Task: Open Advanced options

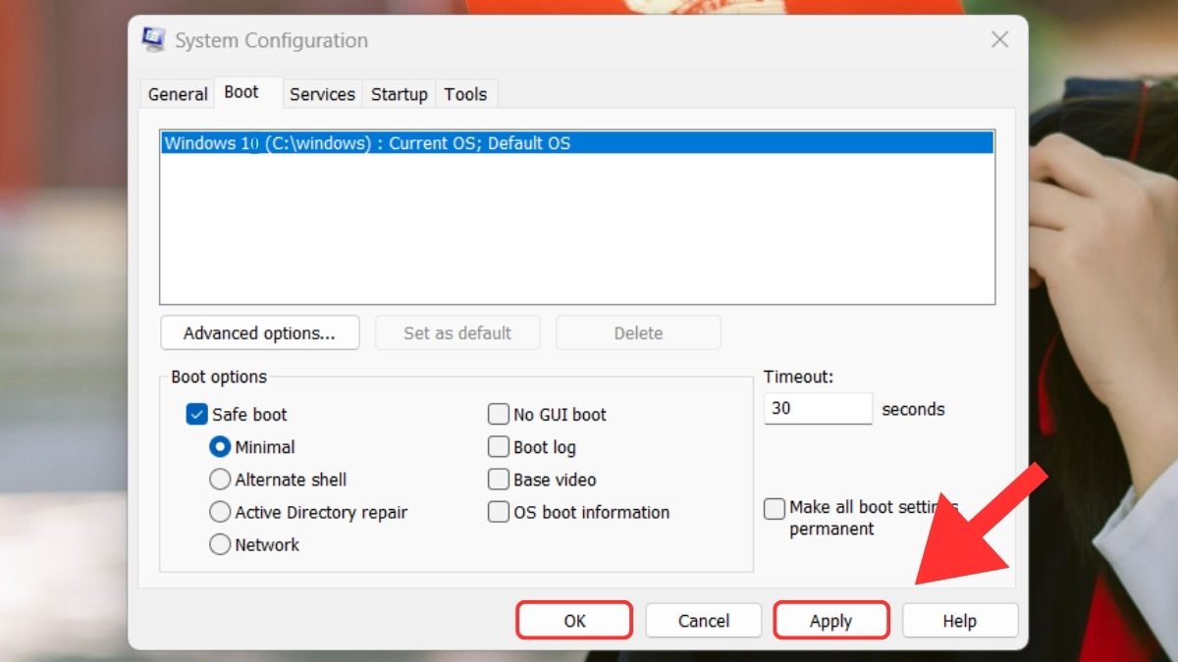Action: click(x=259, y=332)
